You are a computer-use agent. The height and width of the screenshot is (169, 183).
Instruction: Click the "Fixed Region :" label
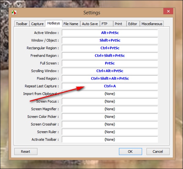tap(48, 79)
